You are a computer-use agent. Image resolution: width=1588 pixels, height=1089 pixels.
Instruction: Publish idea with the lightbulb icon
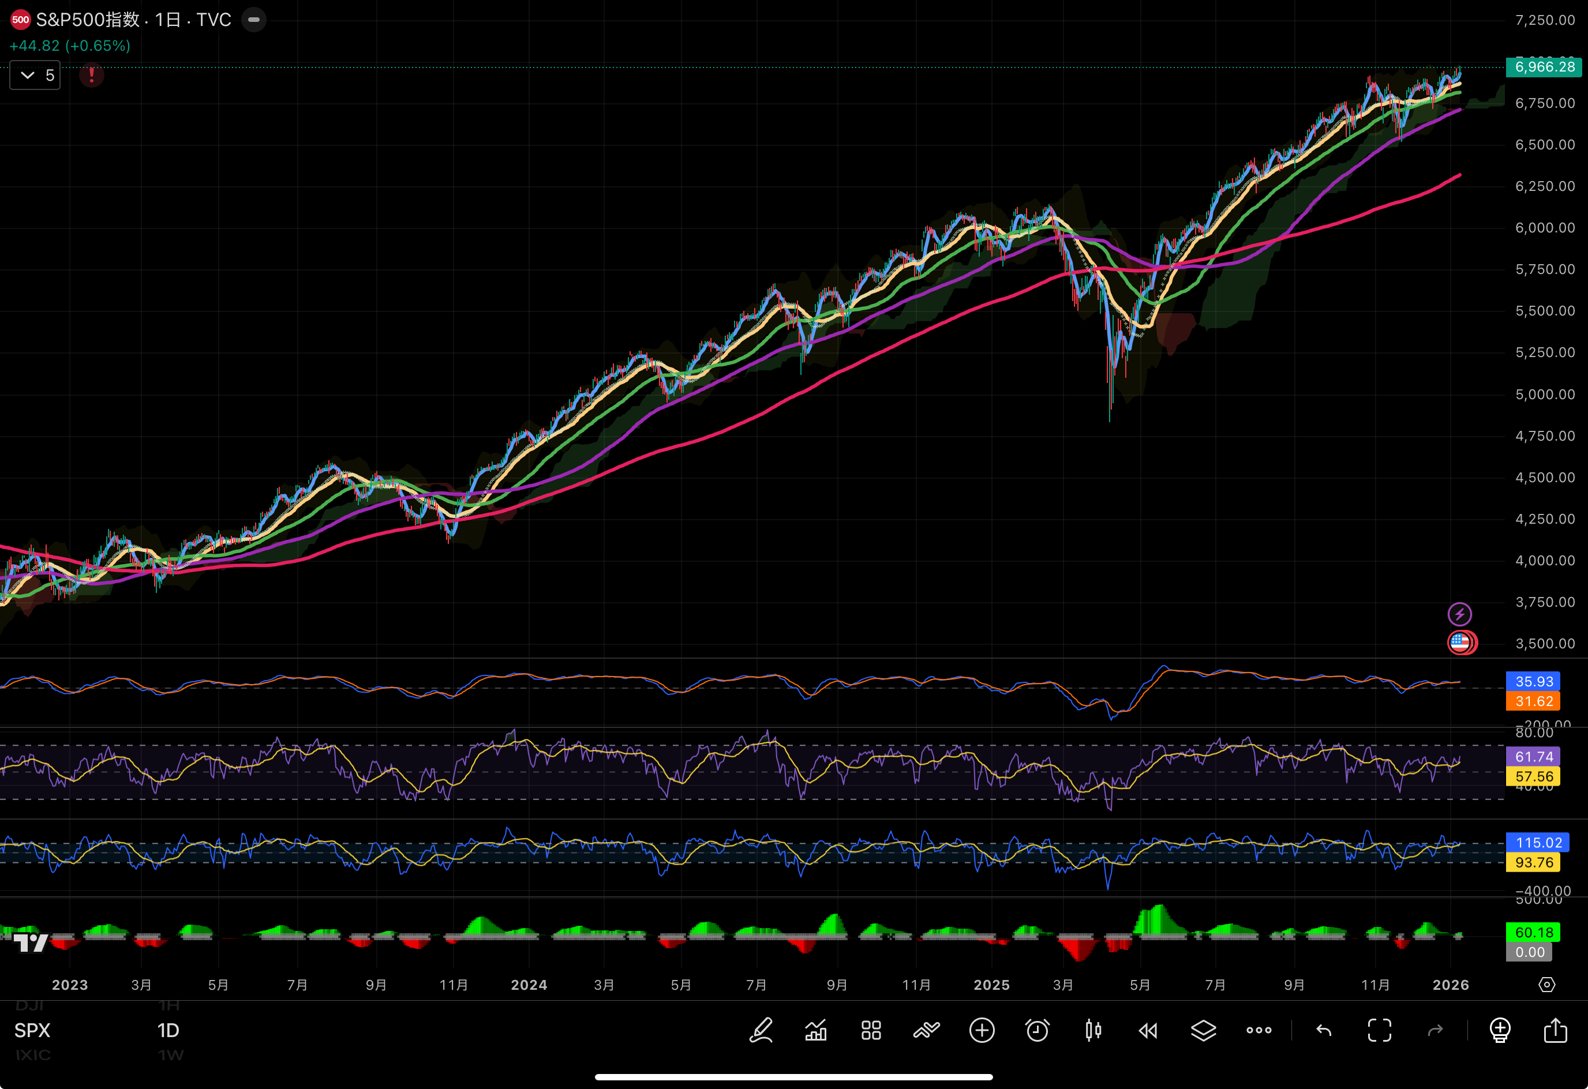pos(1500,1030)
